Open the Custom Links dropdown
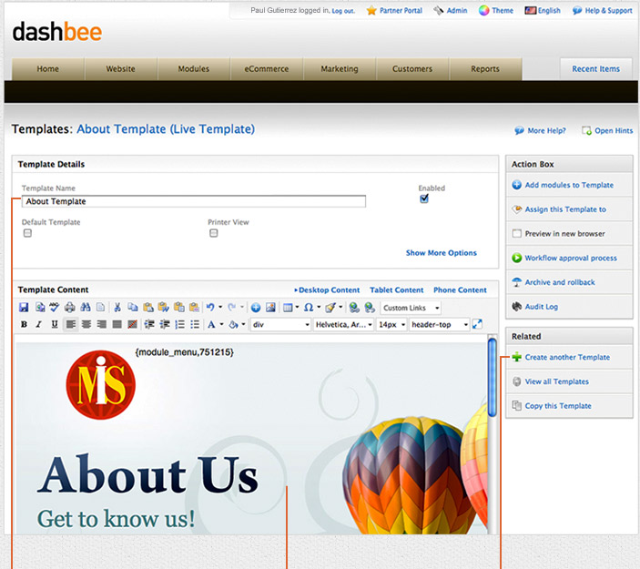The height and width of the screenshot is (569, 640). pyautogui.click(x=411, y=308)
